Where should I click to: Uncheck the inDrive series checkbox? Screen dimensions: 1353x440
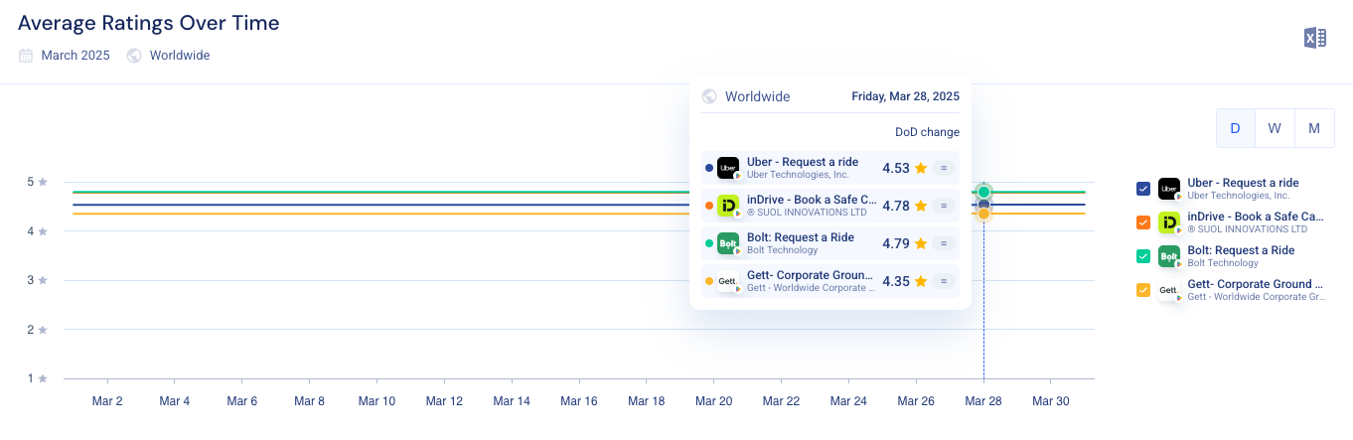click(1142, 222)
